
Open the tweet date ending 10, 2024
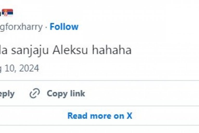coord(19,68)
